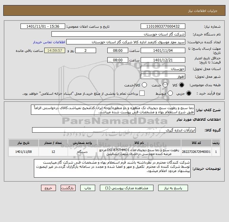Click the delivery city field اهواز

tap(163, 77)
